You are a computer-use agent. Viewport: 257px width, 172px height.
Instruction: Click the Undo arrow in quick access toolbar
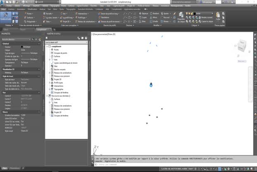click(x=27, y=2)
